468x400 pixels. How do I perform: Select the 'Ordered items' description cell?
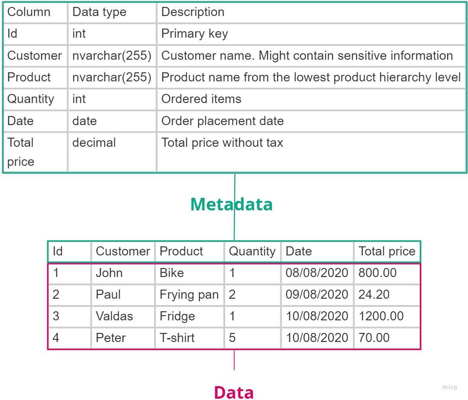311,99
